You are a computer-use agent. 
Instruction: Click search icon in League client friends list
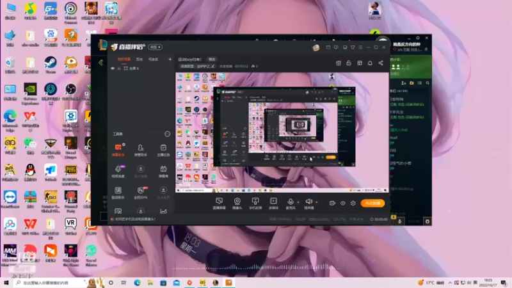(x=428, y=83)
